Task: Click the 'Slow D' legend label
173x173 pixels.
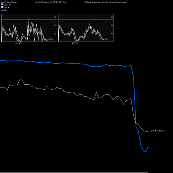Action: point(7,5)
